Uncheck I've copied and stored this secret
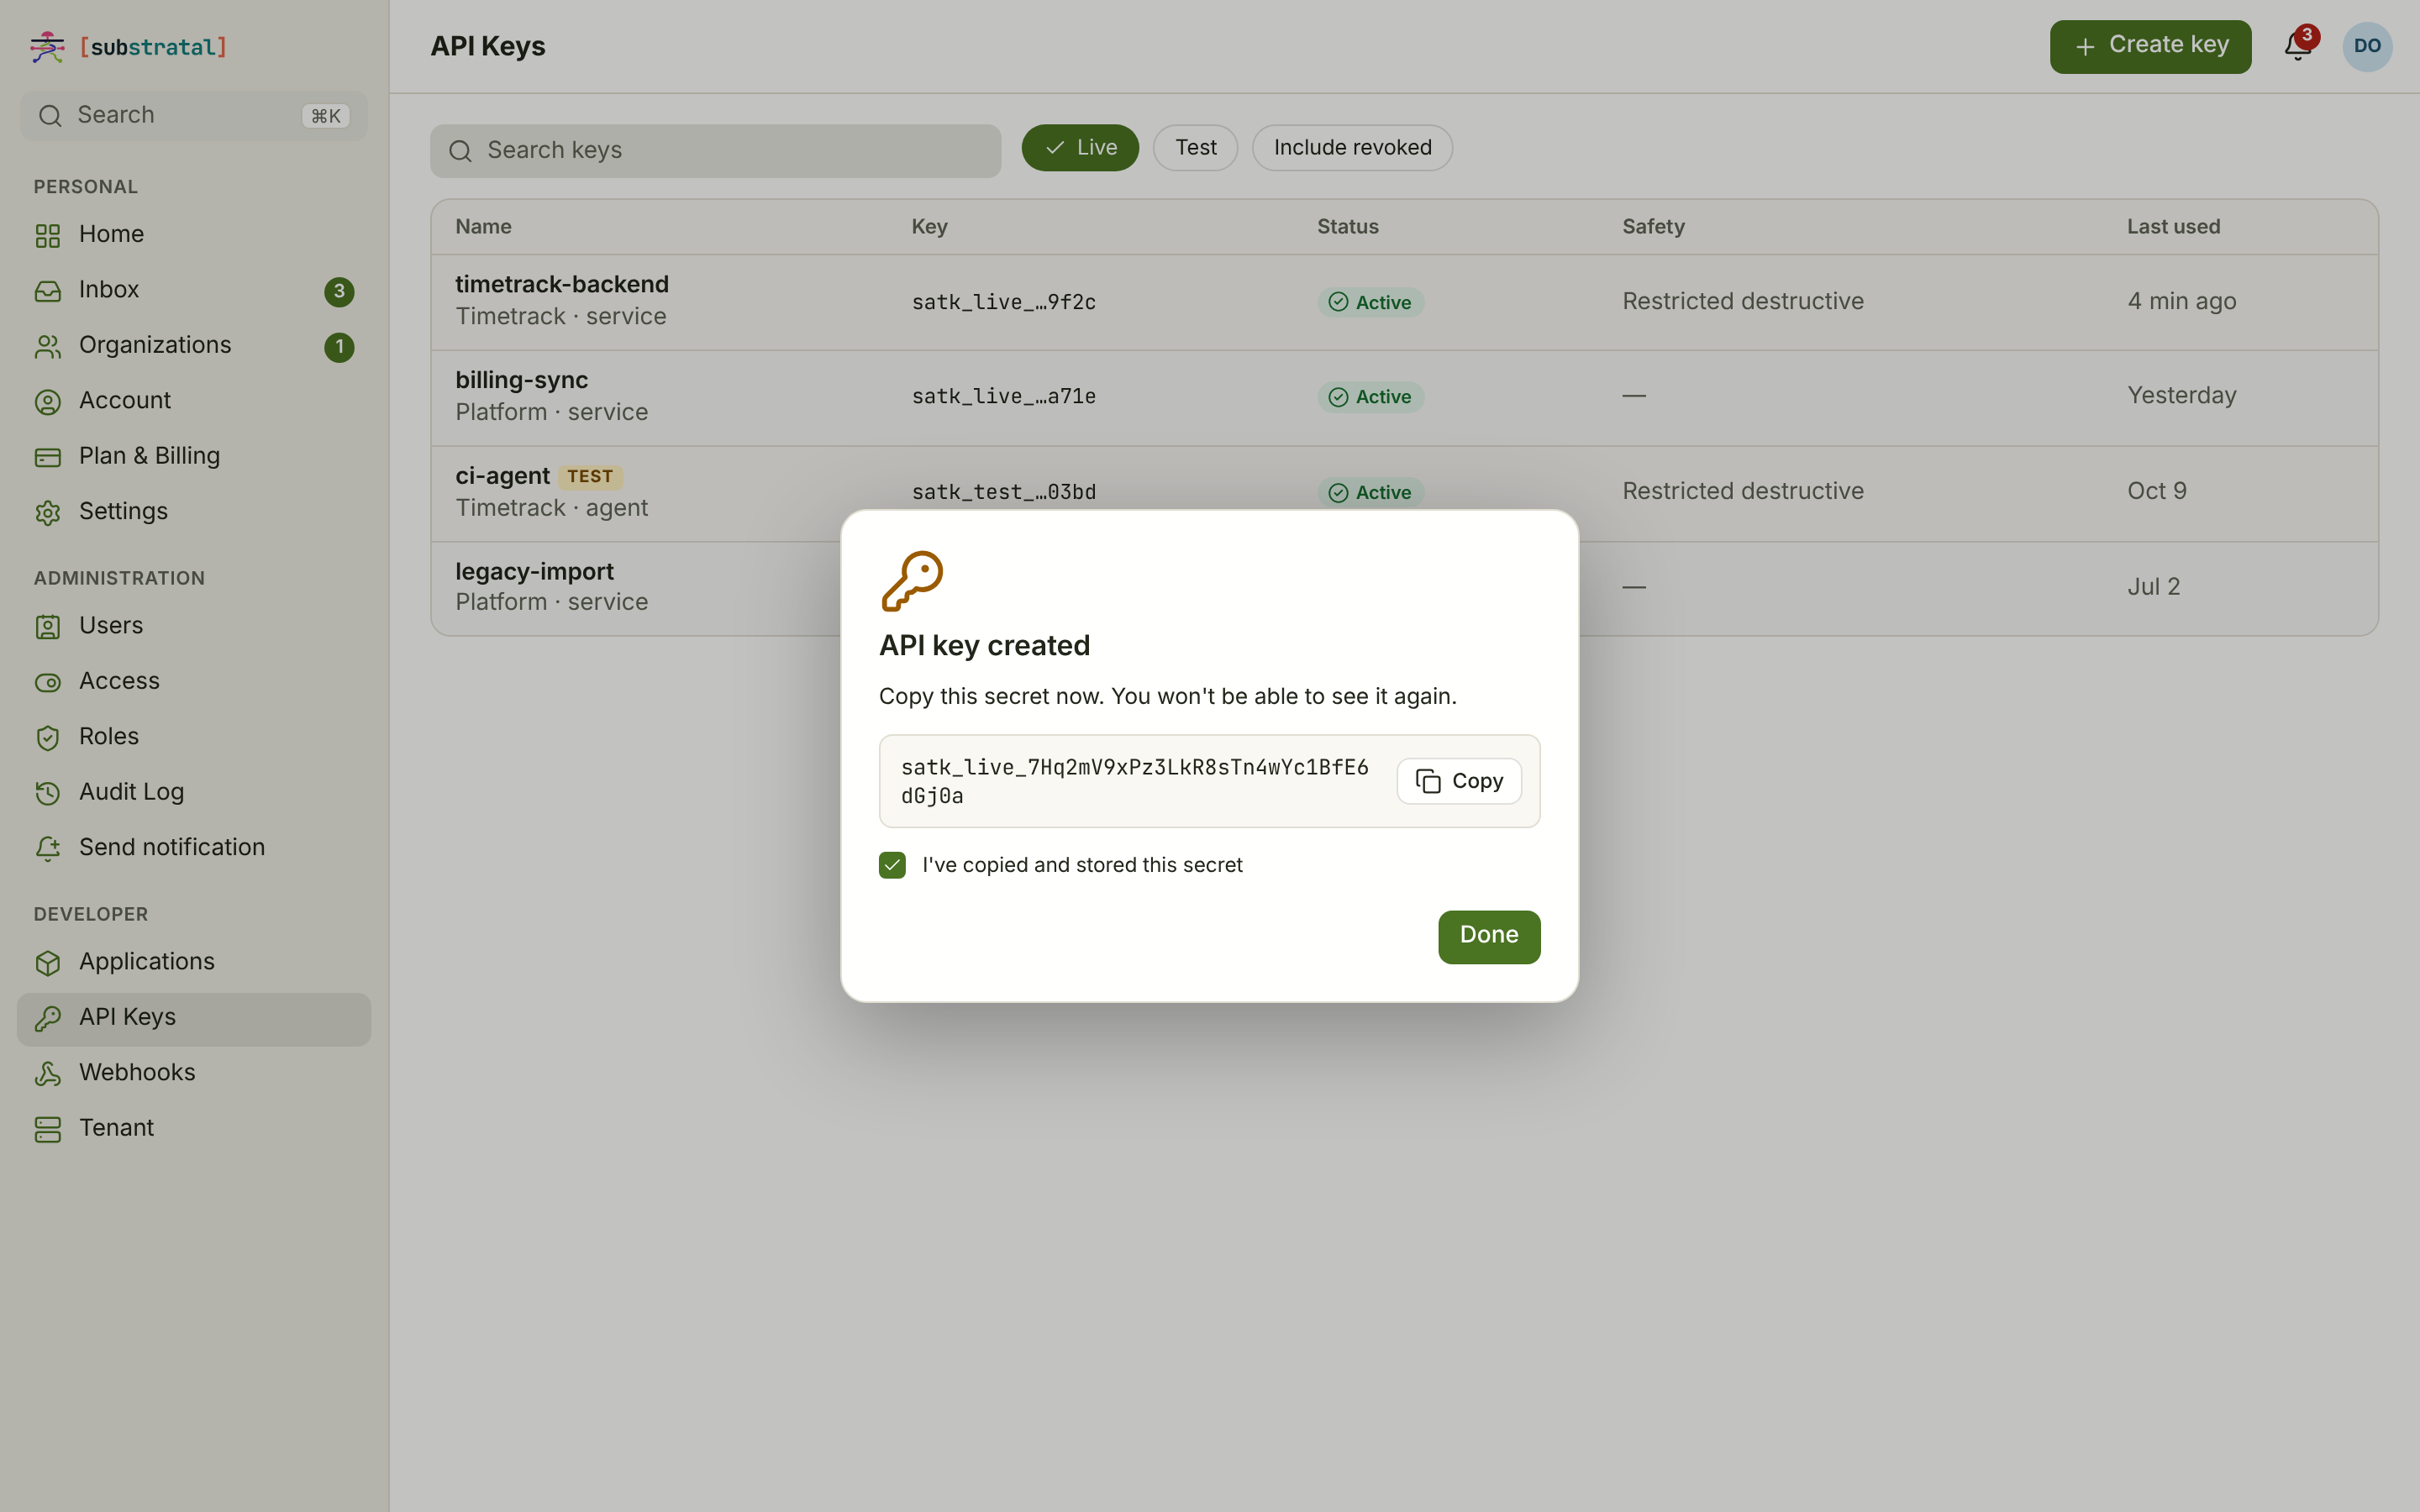The height and width of the screenshot is (1512, 2420). (x=892, y=865)
